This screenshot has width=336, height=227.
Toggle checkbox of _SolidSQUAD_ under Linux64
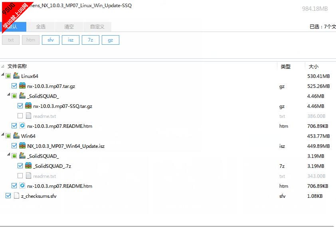pyautogui.click(x=14, y=96)
